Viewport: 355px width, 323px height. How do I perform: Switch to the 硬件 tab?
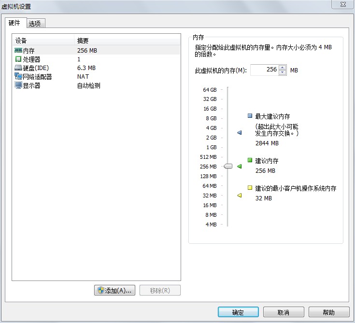pyautogui.click(x=15, y=23)
